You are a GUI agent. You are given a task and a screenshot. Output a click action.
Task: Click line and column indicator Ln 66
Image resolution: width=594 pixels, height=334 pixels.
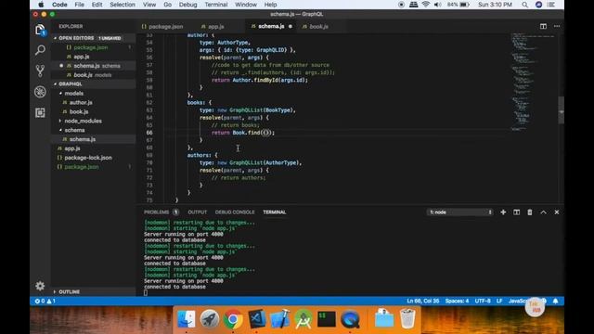click(423, 301)
